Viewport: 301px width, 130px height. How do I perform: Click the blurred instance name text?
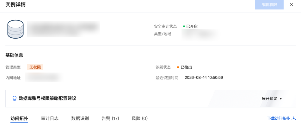point(64,29)
